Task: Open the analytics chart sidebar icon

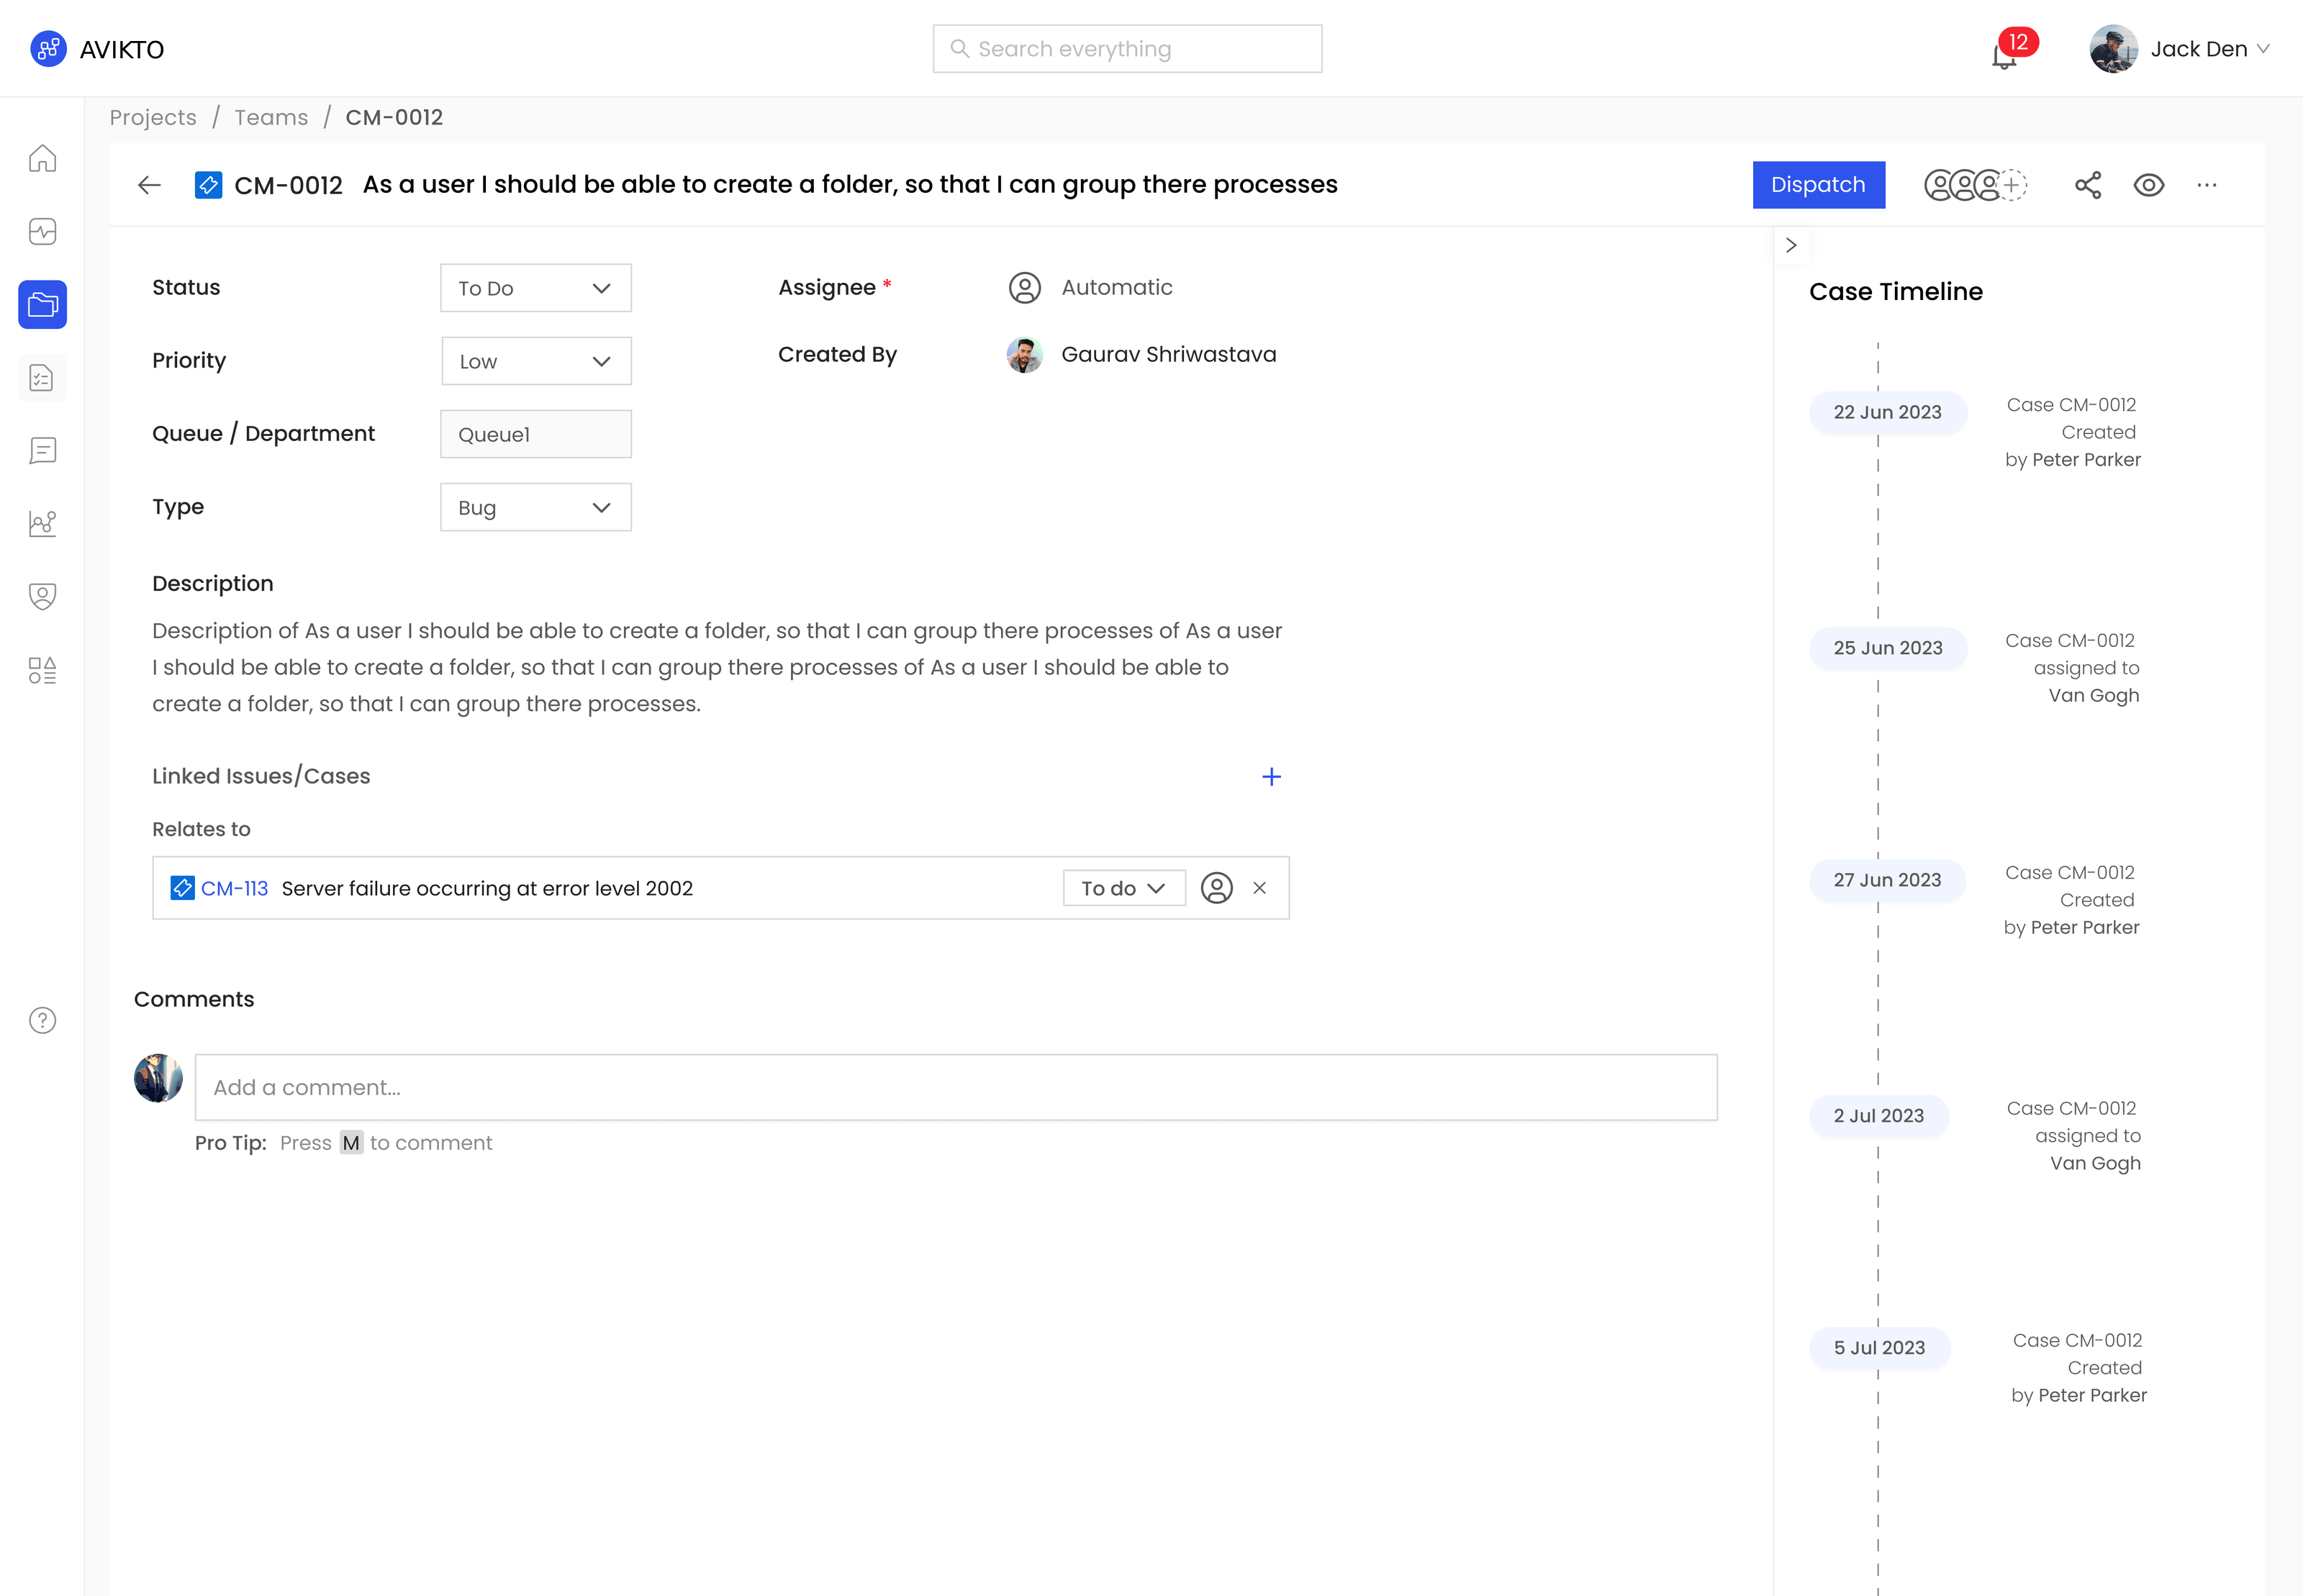Action: tap(42, 523)
